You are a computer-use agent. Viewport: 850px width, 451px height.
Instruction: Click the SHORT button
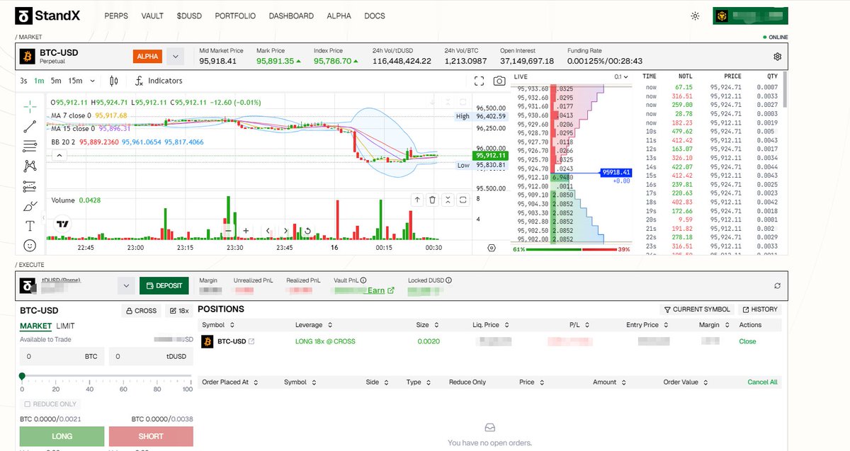[151, 436]
